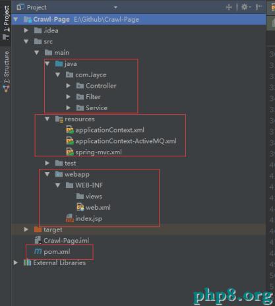Click the External Libraries icon

(27, 262)
